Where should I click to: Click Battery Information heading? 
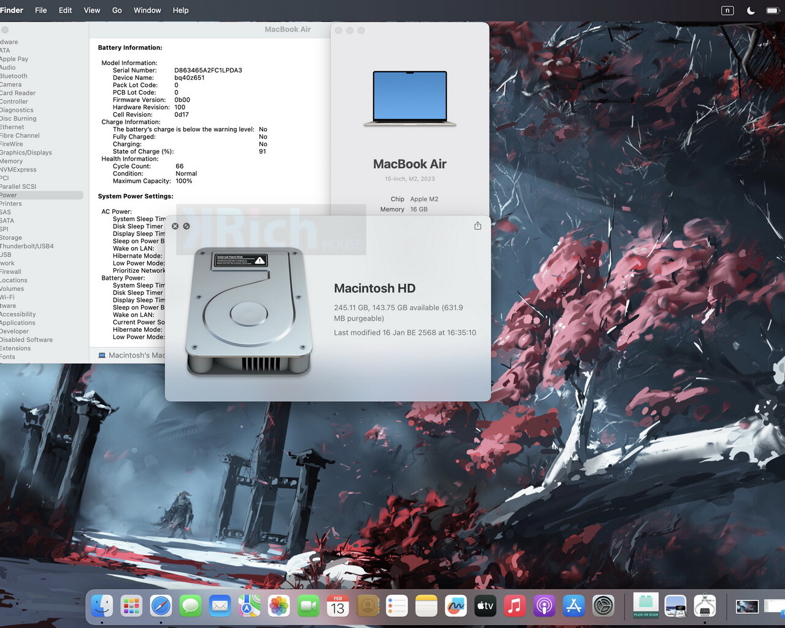coord(130,48)
